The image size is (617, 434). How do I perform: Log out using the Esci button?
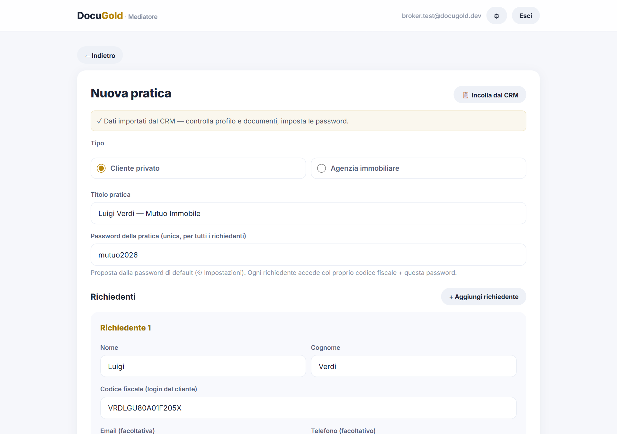coord(526,16)
